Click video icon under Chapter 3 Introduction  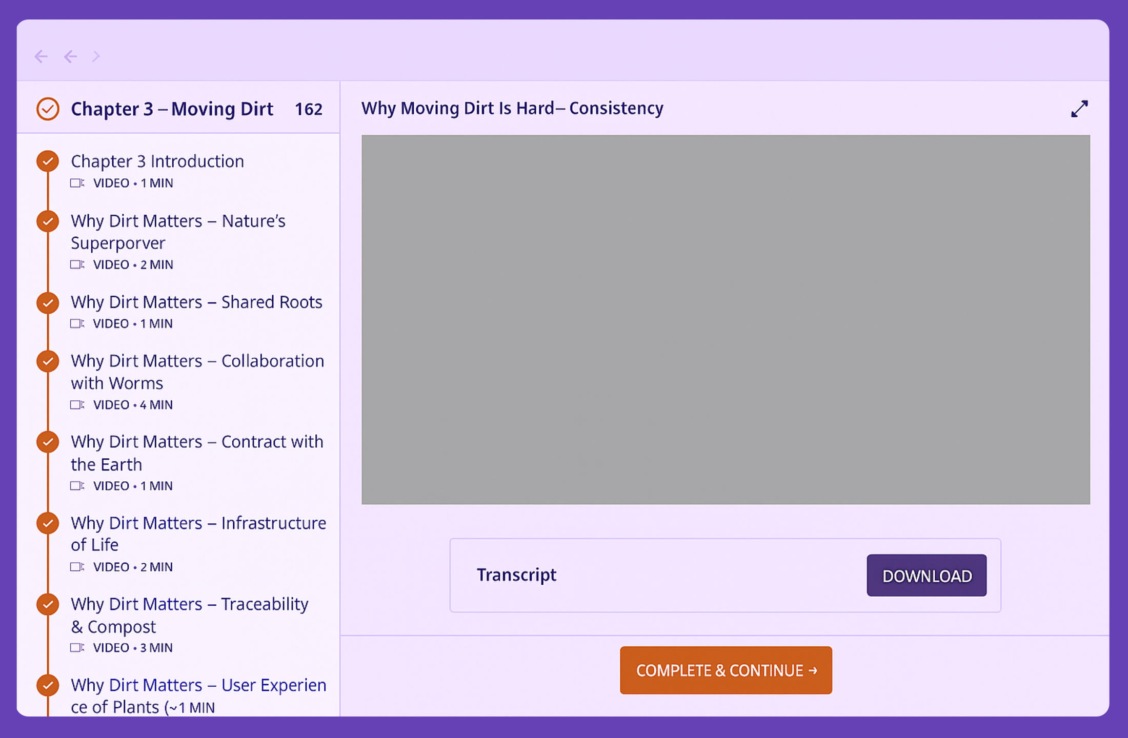click(x=77, y=183)
